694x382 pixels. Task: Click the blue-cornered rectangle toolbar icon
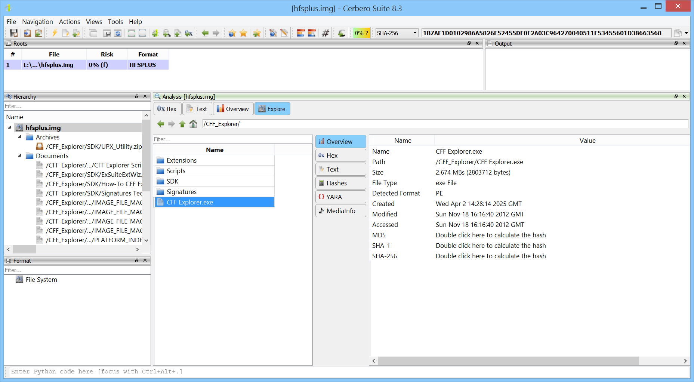coord(142,33)
